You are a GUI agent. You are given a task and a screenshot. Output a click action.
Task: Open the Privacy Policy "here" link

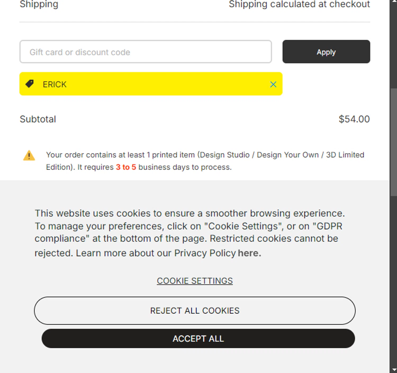click(248, 253)
